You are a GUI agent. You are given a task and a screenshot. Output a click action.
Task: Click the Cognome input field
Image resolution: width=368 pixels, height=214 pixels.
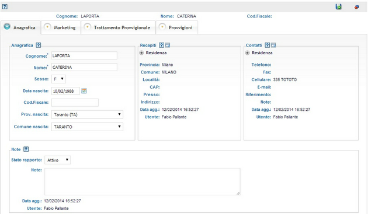pos(84,55)
